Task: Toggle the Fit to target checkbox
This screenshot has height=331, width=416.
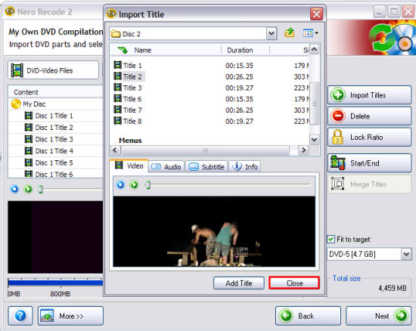Action: [x=331, y=240]
